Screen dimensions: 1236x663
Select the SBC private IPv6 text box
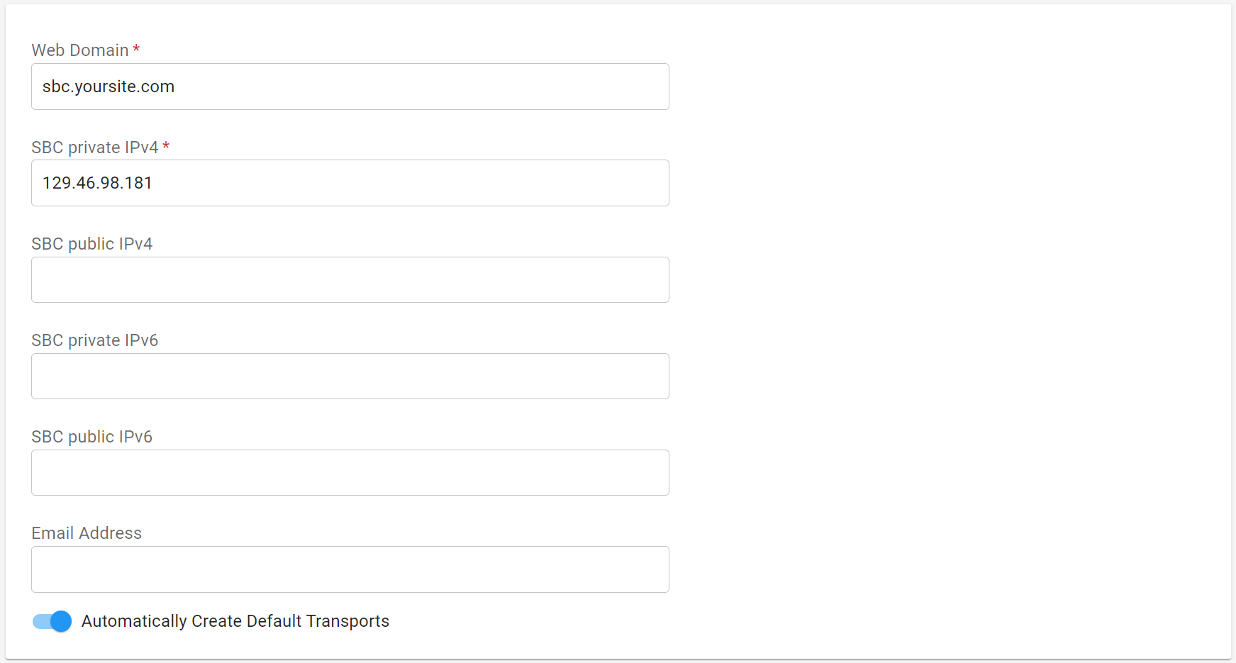(x=350, y=377)
